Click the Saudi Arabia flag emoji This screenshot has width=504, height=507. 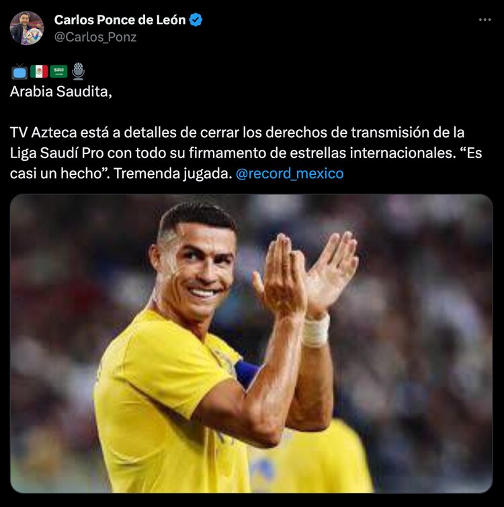coord(58,71)
